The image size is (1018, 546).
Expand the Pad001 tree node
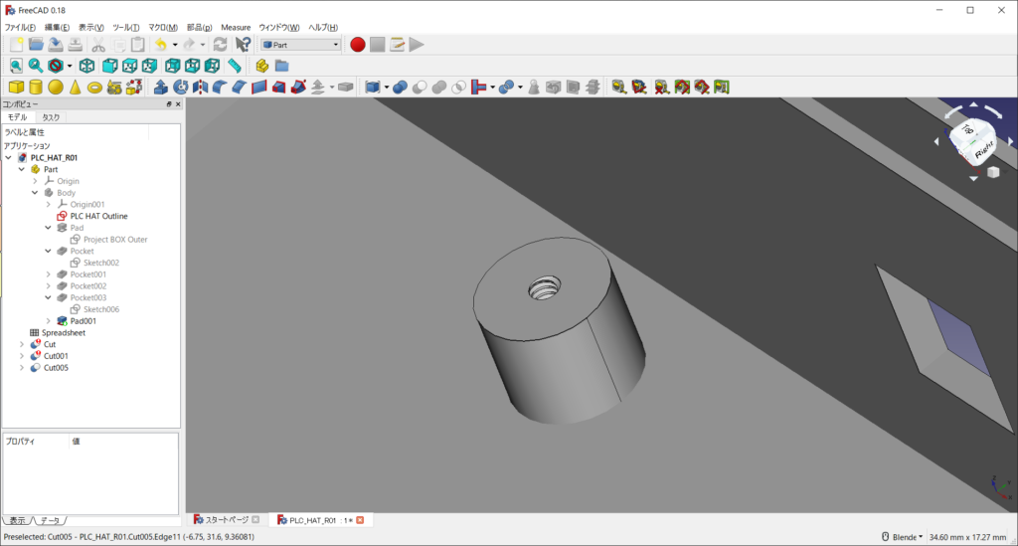pyautogui.click(x=48, y=321)
